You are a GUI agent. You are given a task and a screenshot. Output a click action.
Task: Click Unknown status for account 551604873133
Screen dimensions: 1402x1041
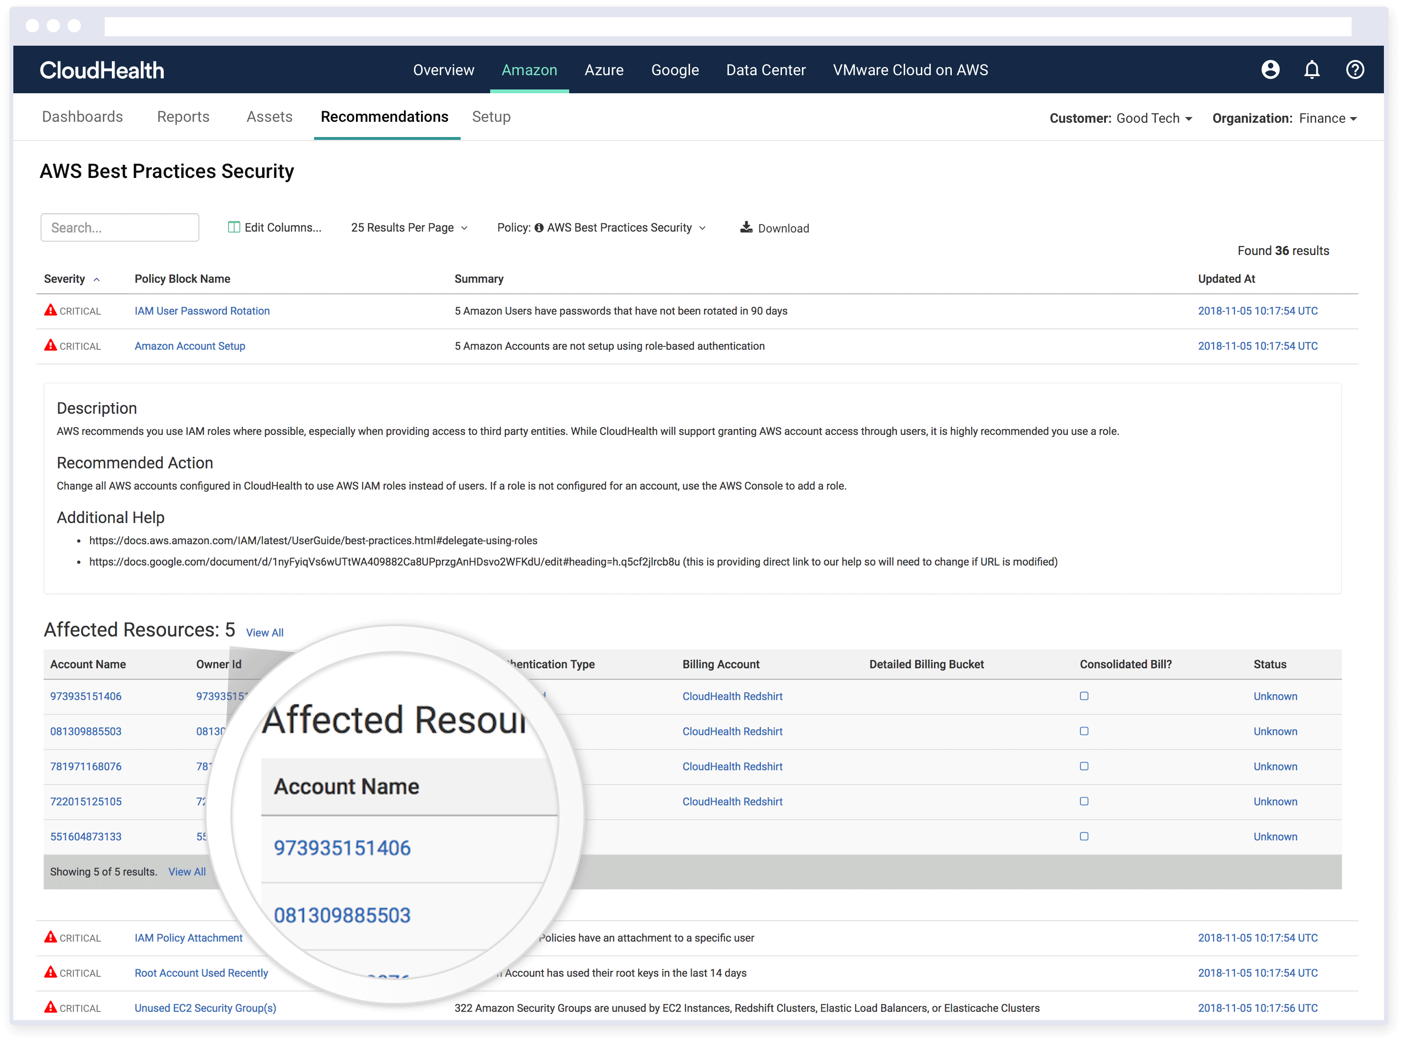coord(1274,837)
